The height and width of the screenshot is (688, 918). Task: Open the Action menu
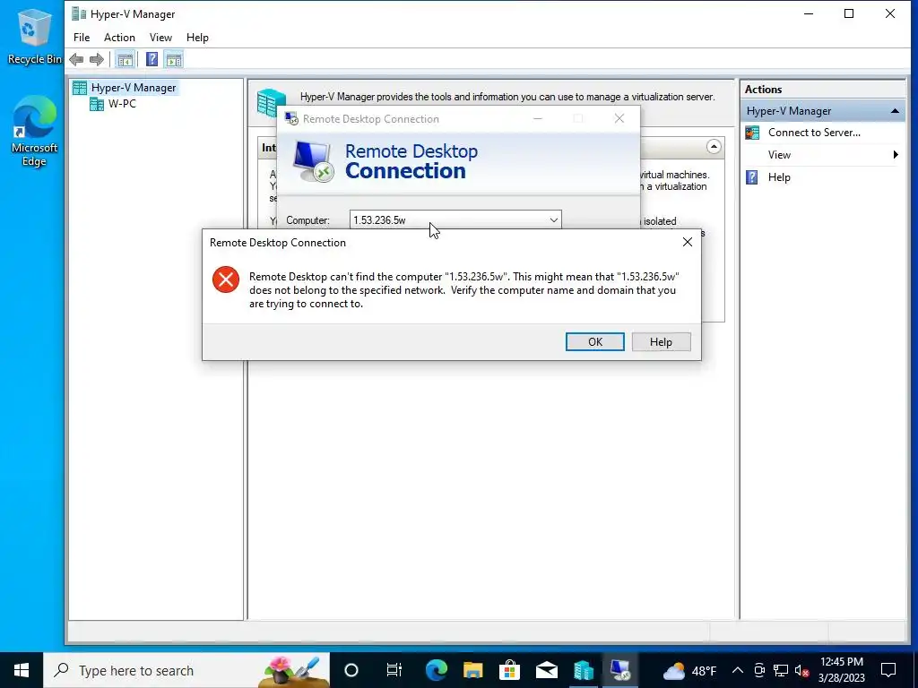[119, 38]
